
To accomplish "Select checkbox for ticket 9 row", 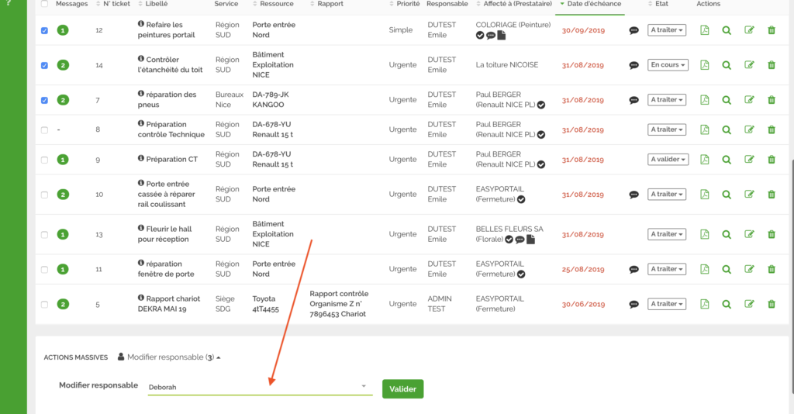I will tap(44, 160).
